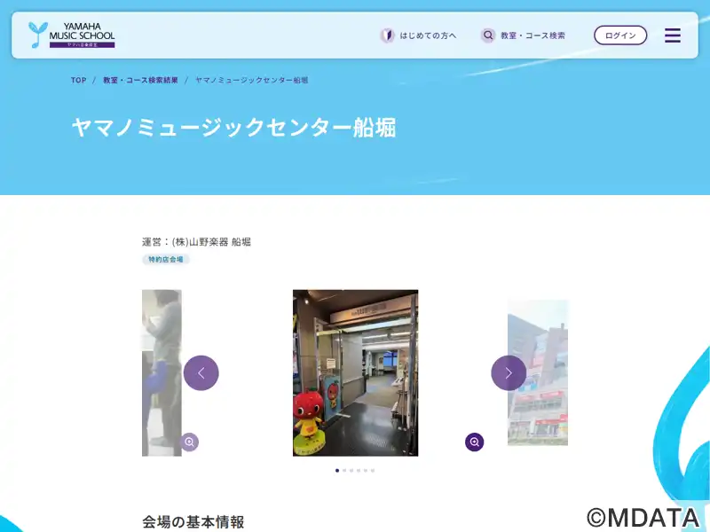Click the next slide arrow
710x532 pixels.
[x=509, y=372]
